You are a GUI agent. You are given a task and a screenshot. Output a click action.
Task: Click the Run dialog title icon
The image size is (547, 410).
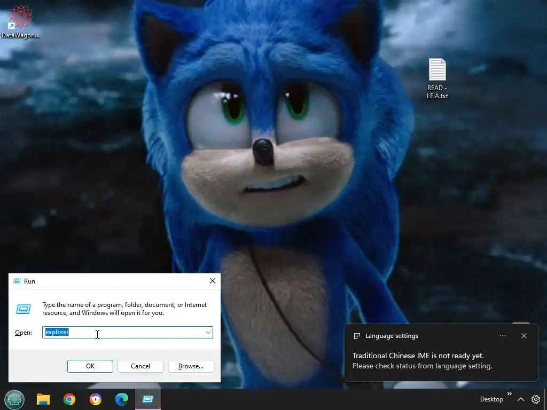(17, 281)
